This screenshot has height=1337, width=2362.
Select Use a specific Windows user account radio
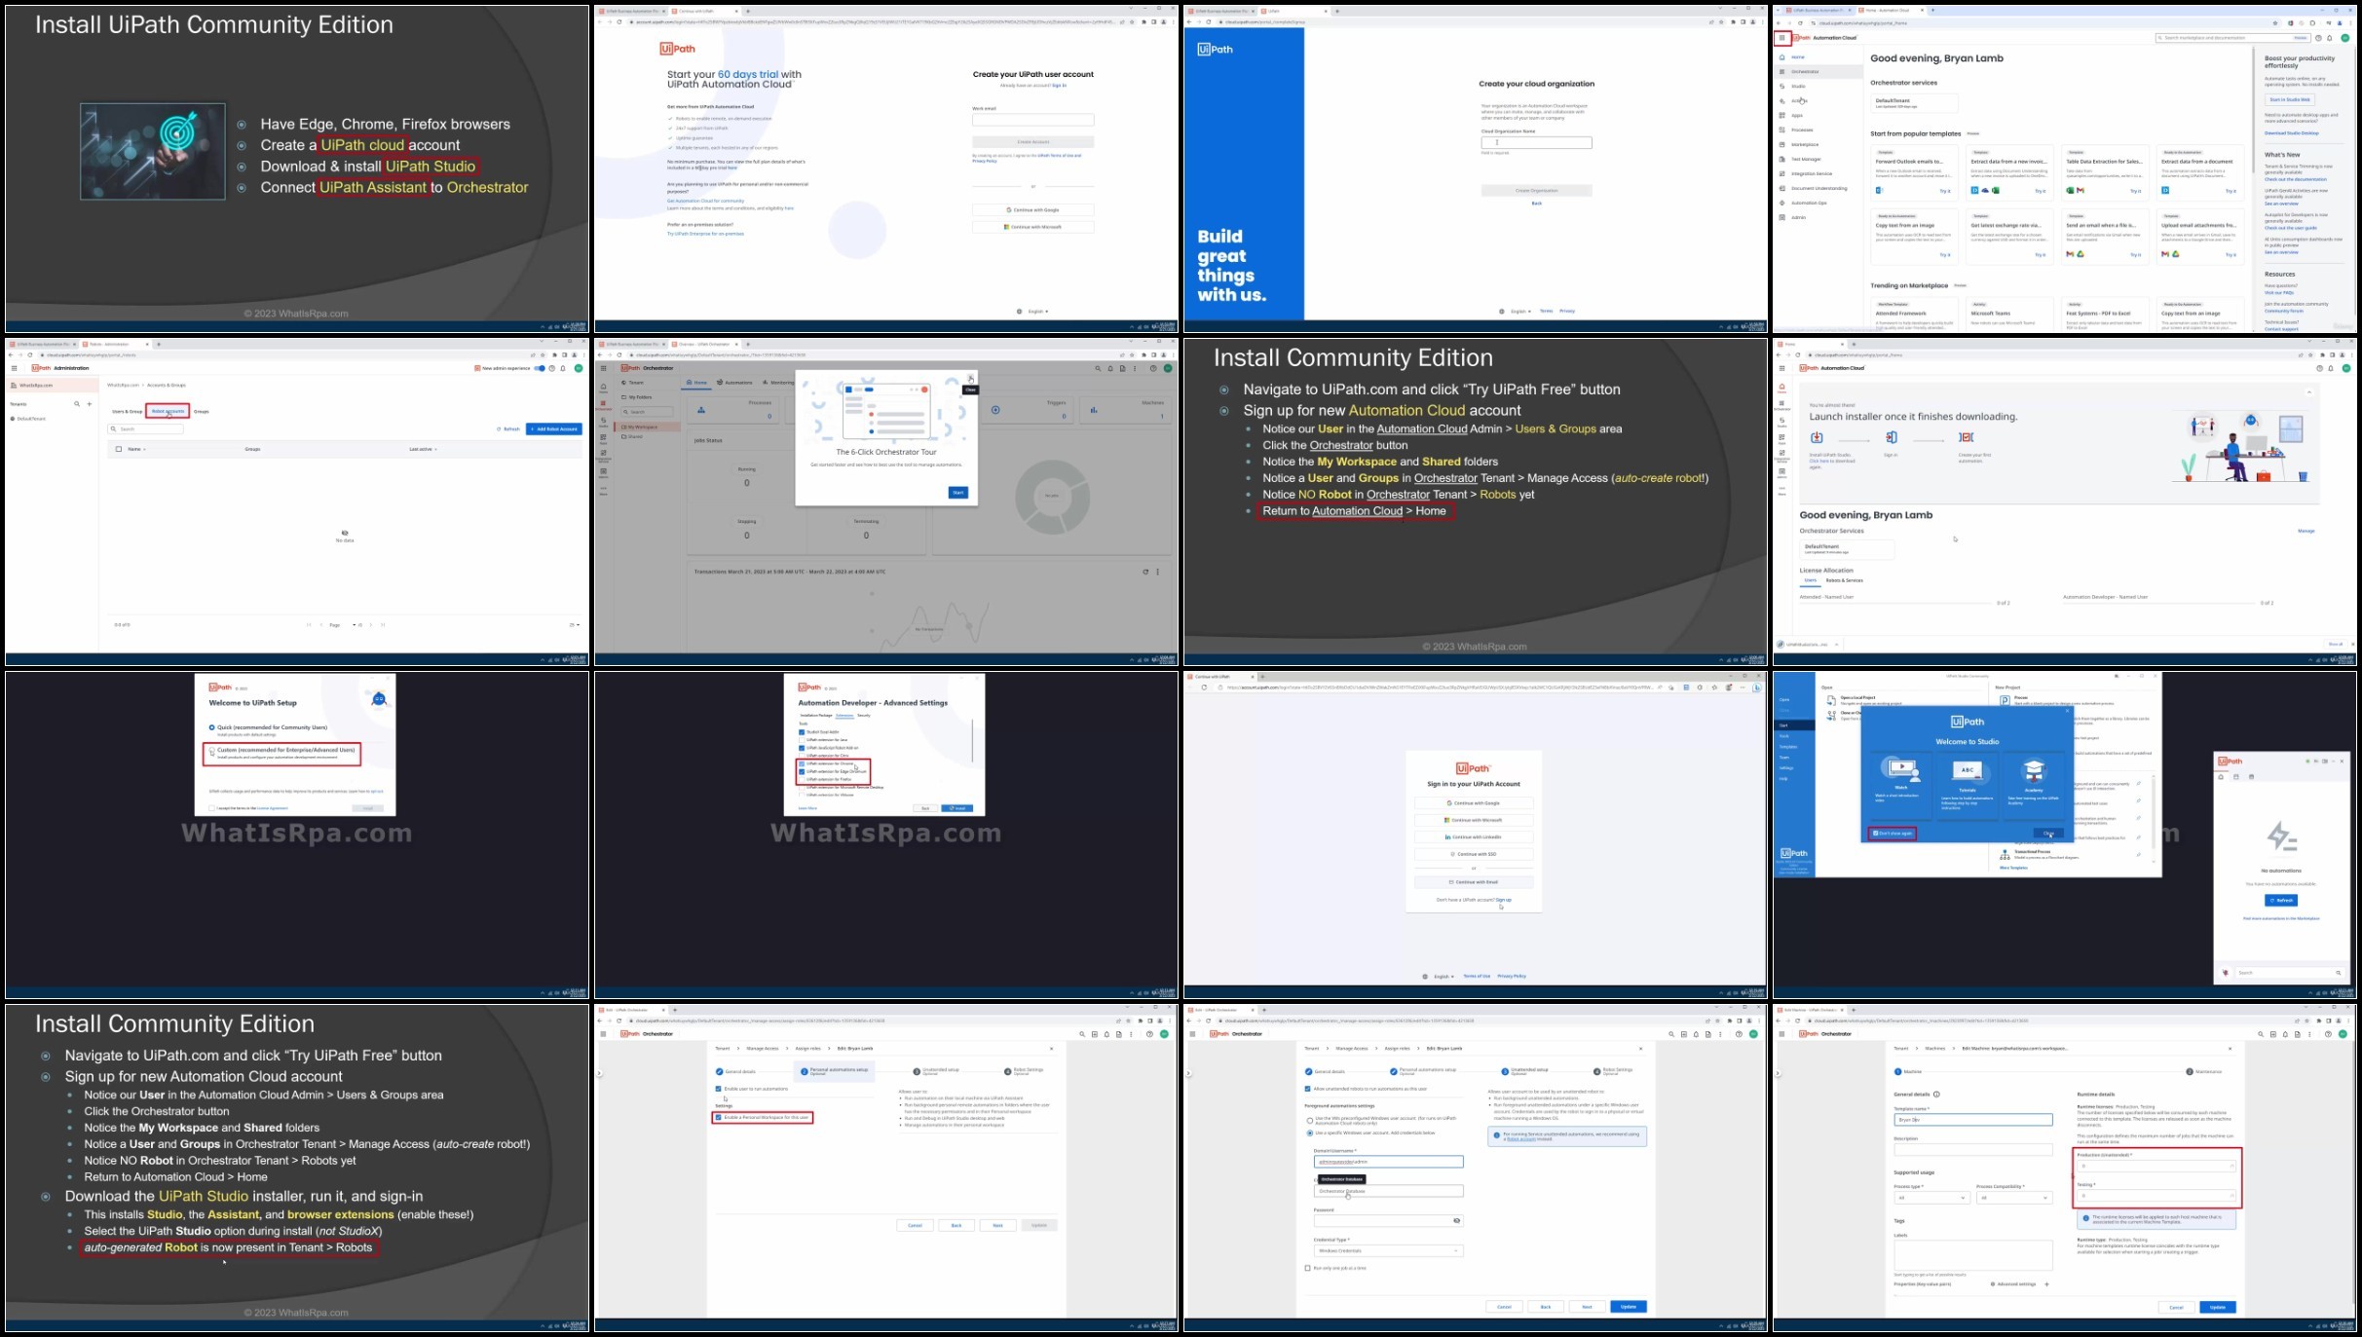(x=1309, y=1133)
